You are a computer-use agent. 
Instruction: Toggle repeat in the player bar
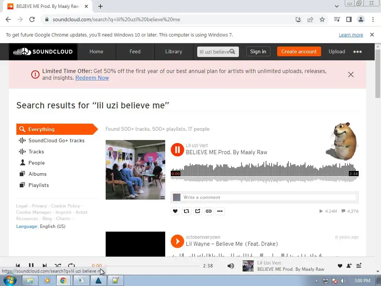coord(71,266)
